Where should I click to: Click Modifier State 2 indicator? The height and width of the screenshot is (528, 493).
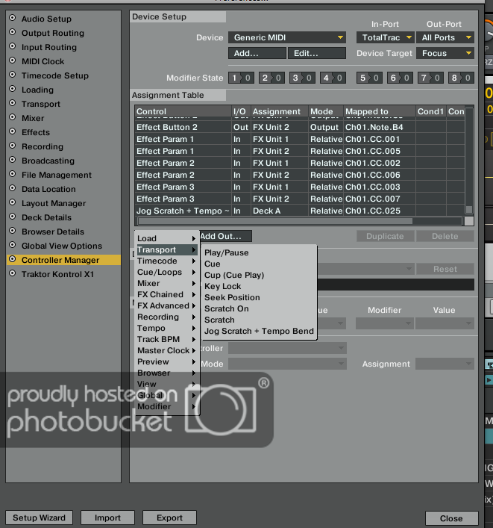tap(271, 78)
